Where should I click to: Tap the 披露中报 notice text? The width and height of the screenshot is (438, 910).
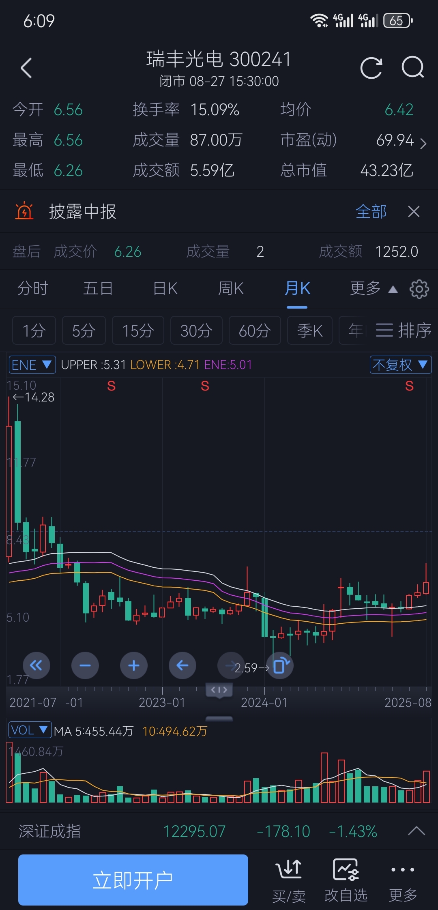click(82, 211)
